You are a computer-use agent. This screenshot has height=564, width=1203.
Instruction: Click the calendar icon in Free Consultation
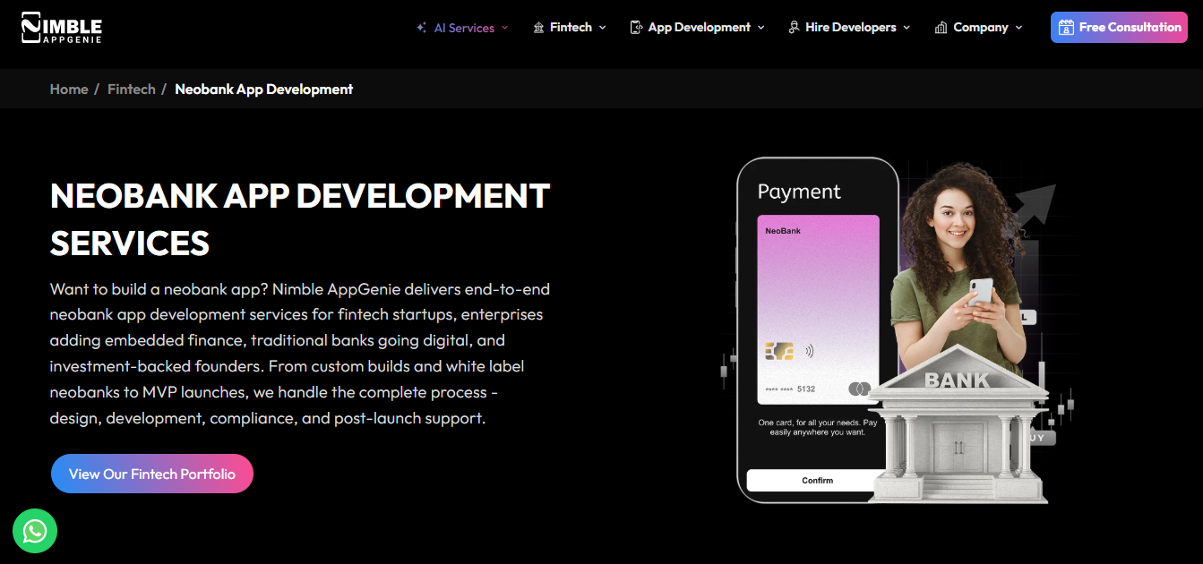tap(1066, 27)
